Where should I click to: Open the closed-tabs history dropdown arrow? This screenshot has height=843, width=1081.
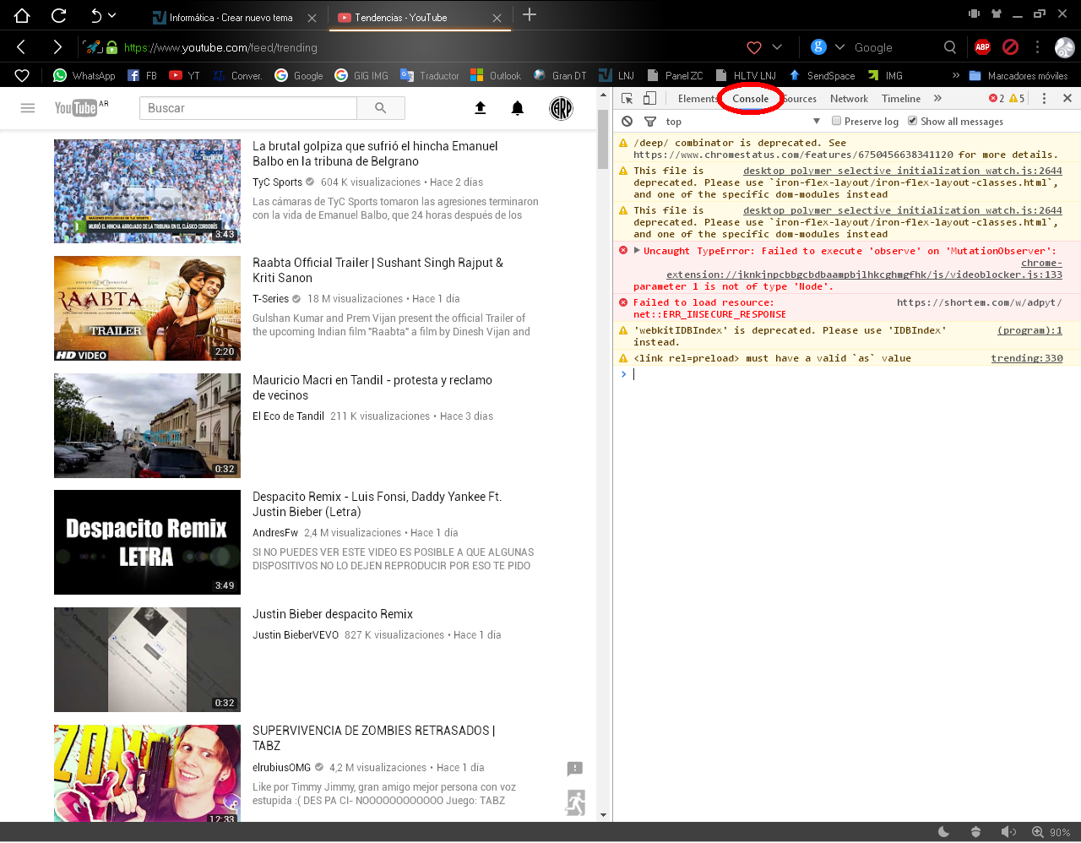coord(112,15)
